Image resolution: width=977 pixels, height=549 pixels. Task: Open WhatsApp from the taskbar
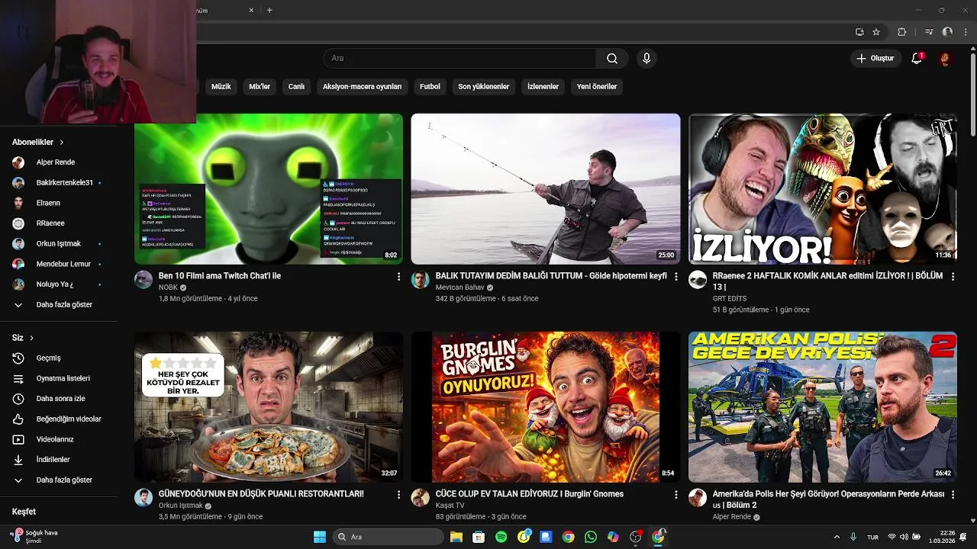(590, 537)
